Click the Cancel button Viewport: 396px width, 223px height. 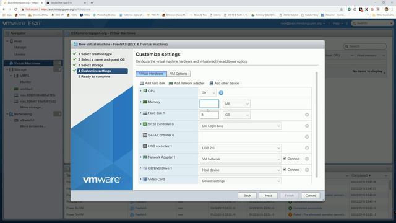coord(311,196)
